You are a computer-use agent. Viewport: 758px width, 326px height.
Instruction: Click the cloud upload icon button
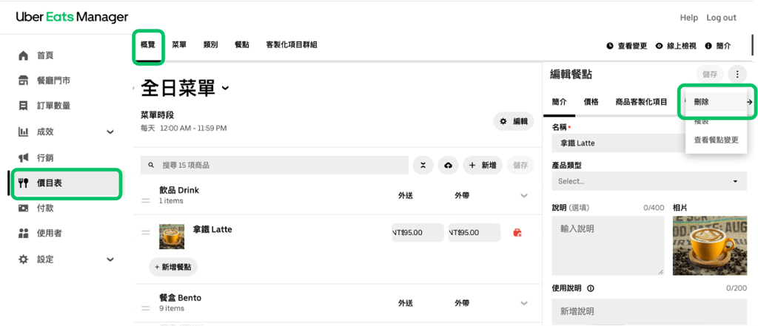click(448, 165)
